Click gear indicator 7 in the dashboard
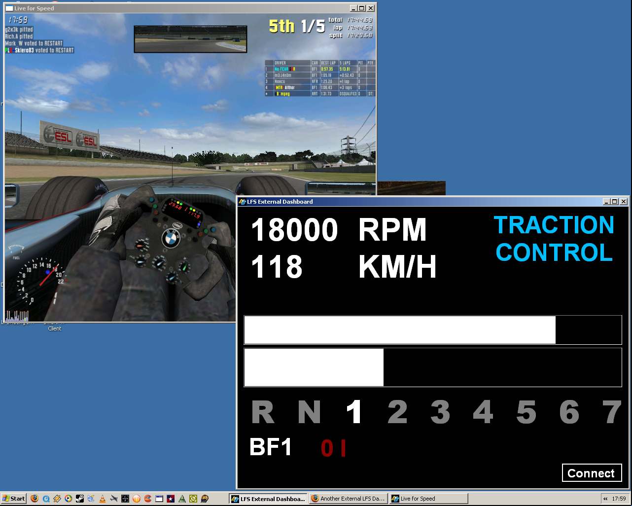 click(x=612, y=412)
